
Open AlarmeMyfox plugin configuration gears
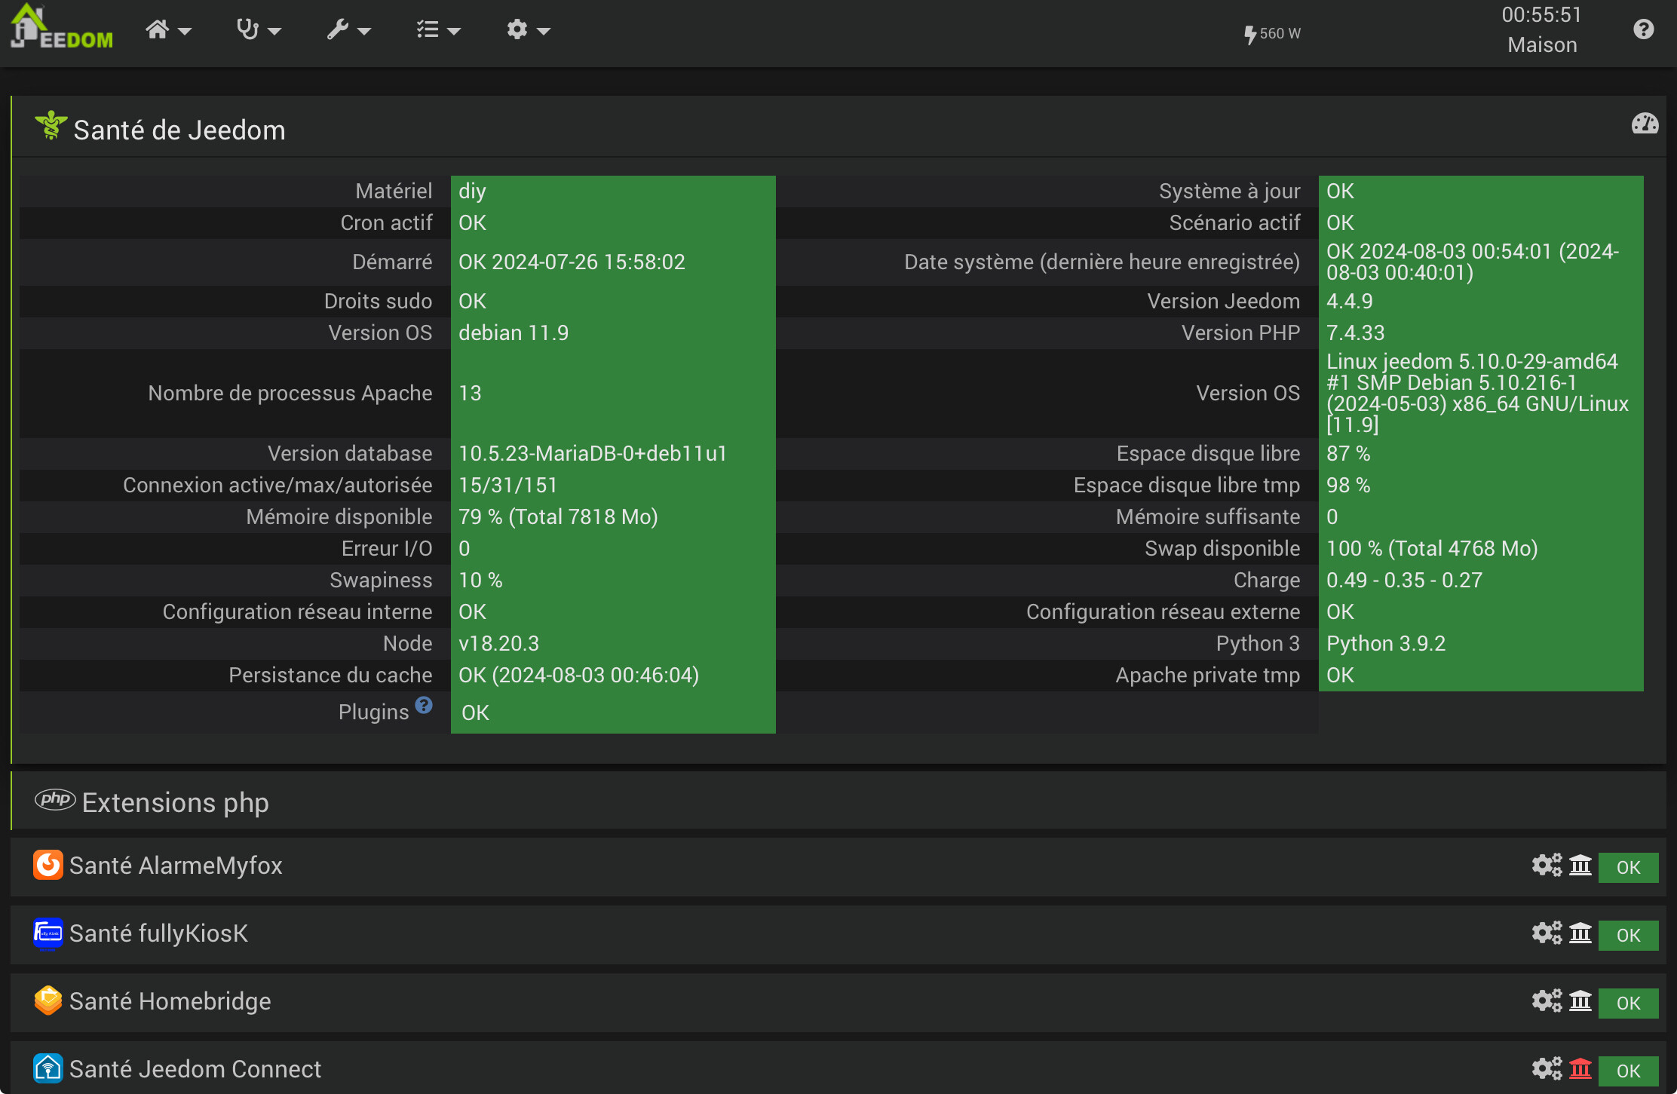1547,866
